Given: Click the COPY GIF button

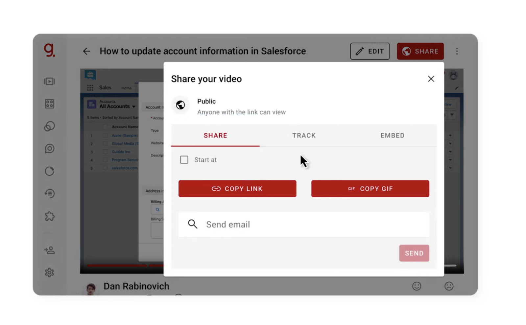Looking at the screenshot, I should tap(370, 188).
